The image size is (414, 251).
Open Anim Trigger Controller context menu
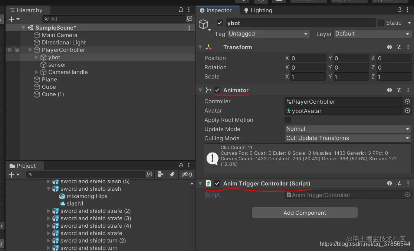point(408,183)
